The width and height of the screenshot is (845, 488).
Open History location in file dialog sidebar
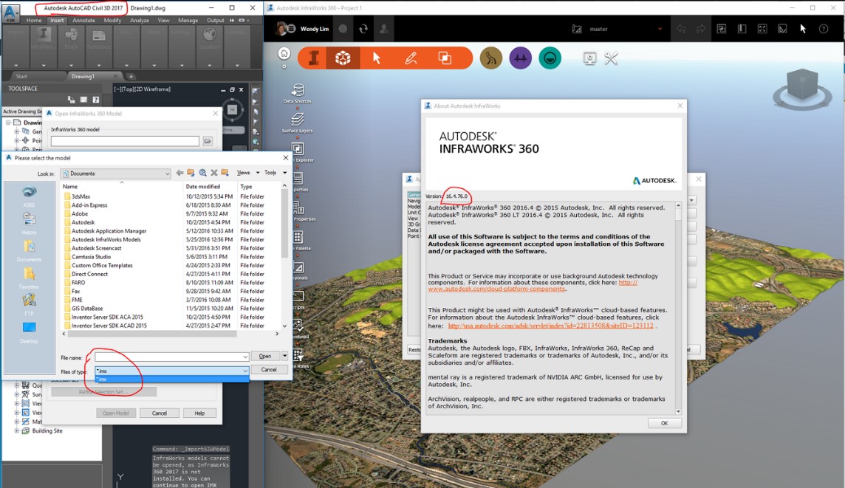point(29,224)
